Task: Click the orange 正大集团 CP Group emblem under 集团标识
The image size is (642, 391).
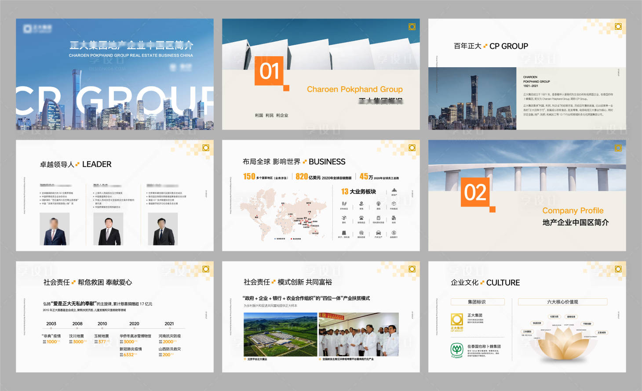Action: tap(457, 322)
